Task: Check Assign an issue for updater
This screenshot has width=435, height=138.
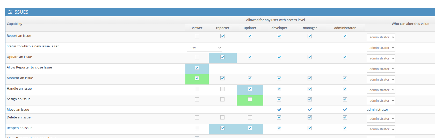Action: [250, 99]
